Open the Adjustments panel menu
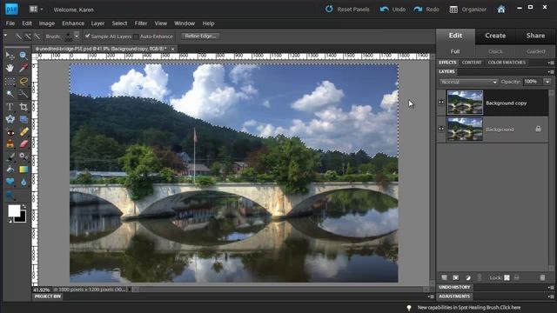The width and height of the screenshot is (557, 313). click(x=551, y=296)
